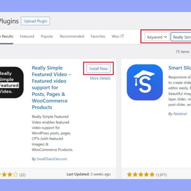
Task: Expand the Keyword search type dropdown
Action: pyautogui.click(x=157, y=37)
